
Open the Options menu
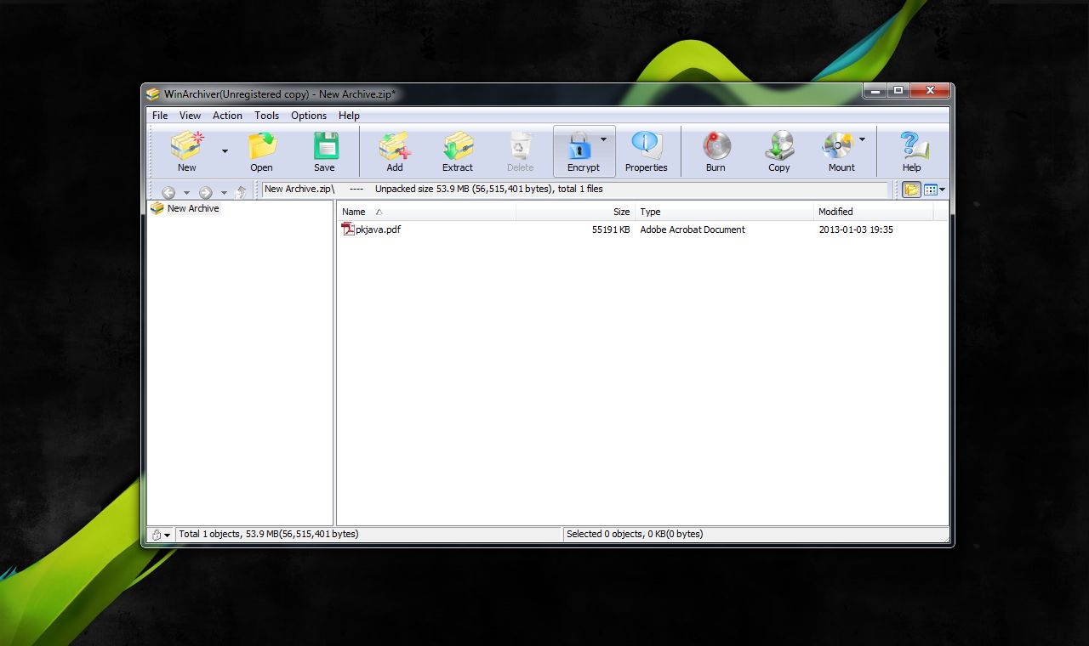pyautogui.click(x=309, y=116)
